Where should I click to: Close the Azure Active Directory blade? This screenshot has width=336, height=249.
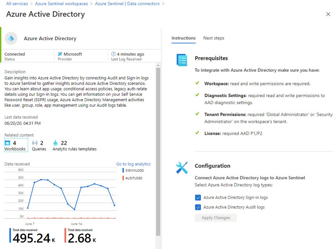(328, 14)
